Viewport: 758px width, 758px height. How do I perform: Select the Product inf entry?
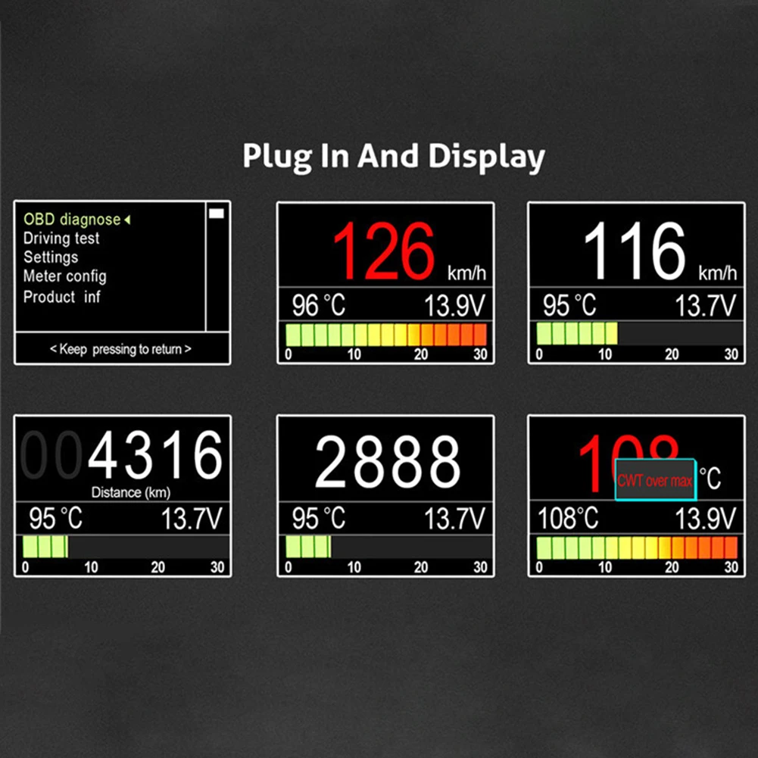[x=62, y=297]
